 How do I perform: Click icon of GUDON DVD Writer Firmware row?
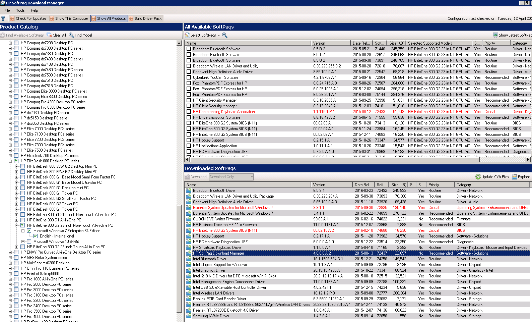pos(189,219)
